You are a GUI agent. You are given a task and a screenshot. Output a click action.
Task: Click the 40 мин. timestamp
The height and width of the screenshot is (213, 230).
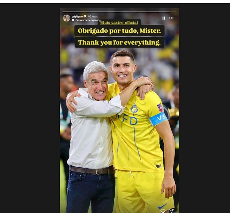[x=93, y=16]
